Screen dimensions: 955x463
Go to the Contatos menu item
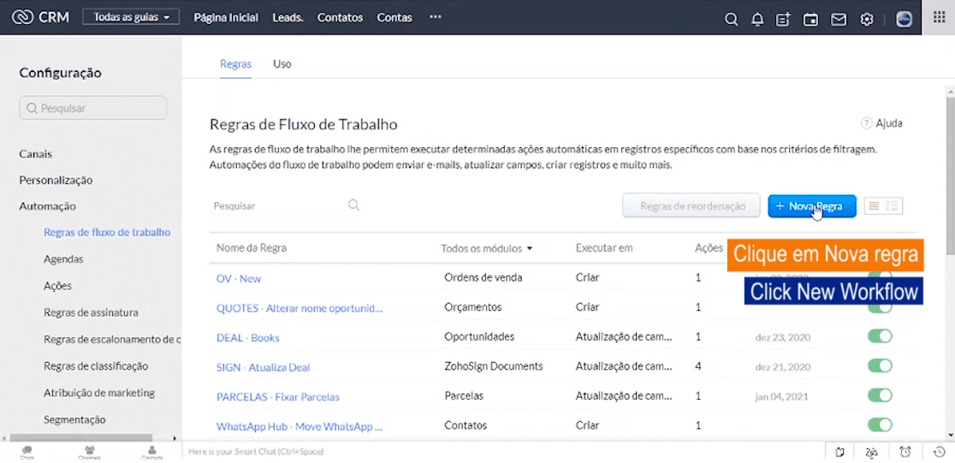[340, 17]
